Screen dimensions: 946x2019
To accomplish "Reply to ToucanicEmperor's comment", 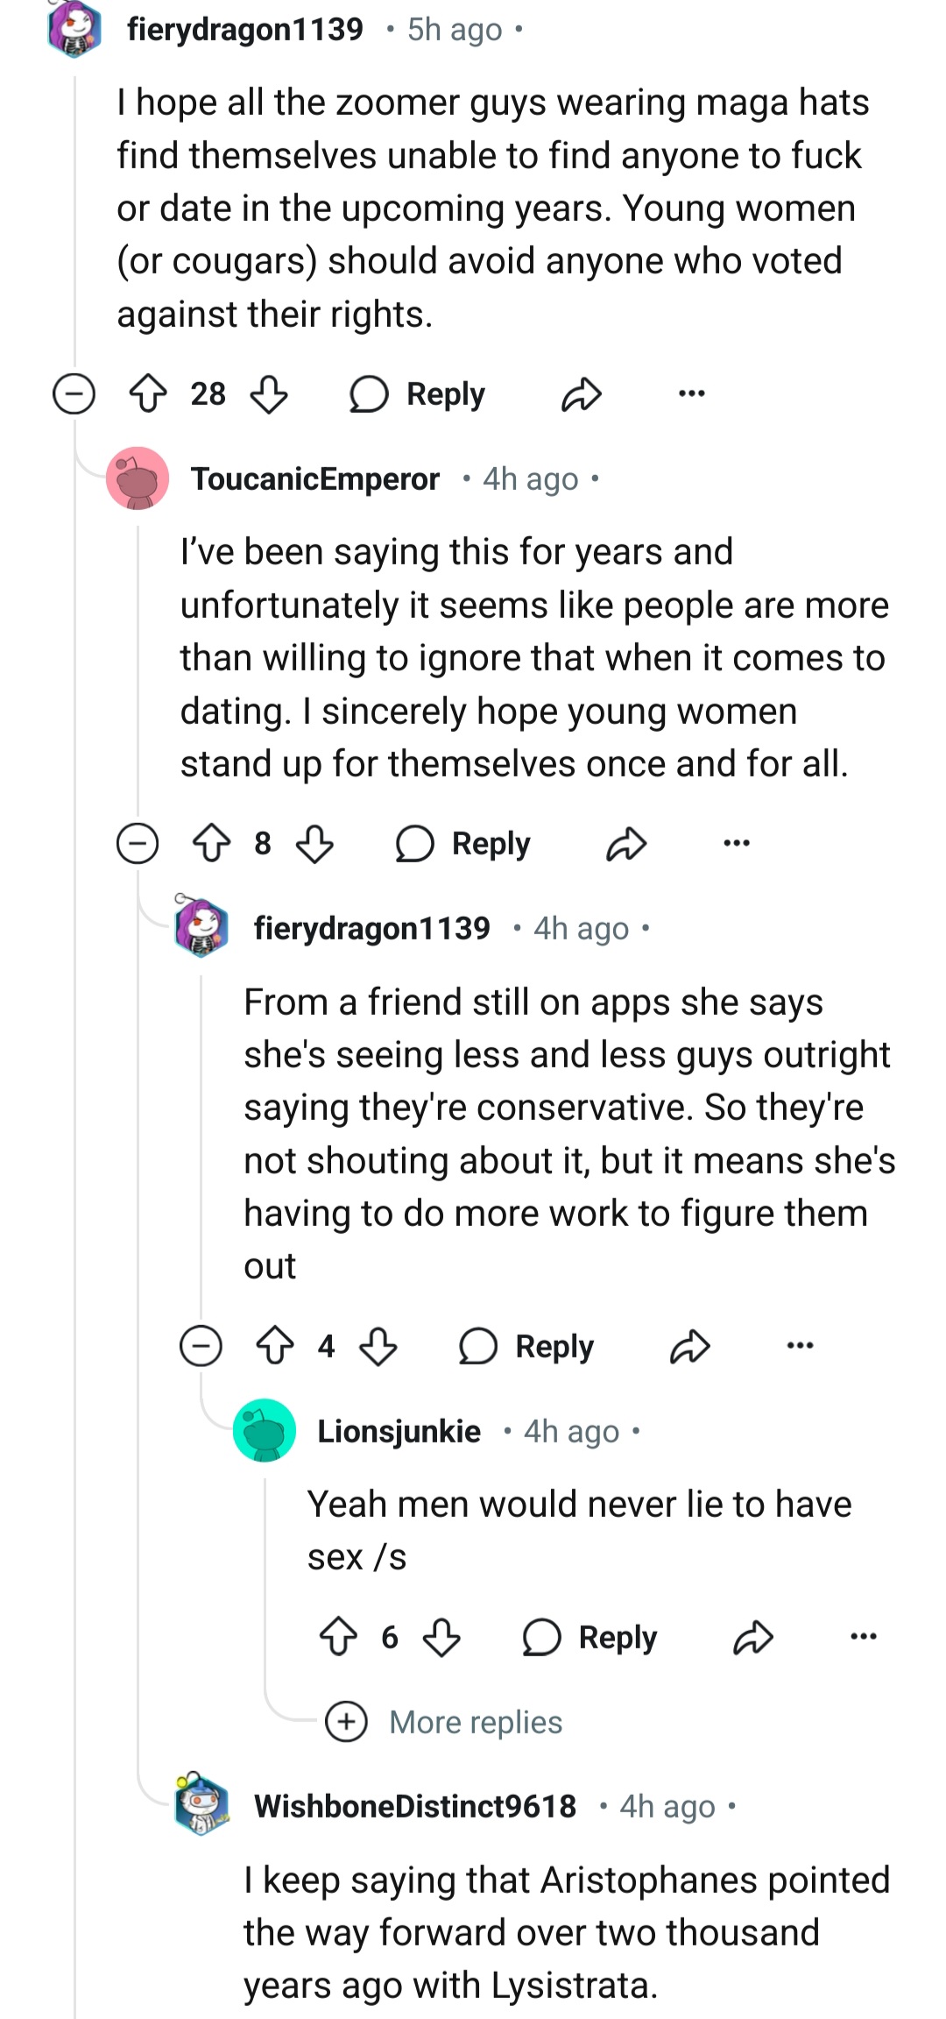I will tap(464, 844).
